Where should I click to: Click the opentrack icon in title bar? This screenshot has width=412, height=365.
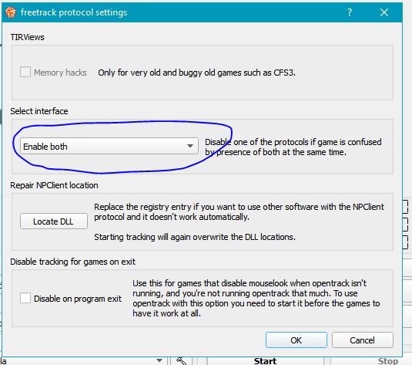[11, 12]
